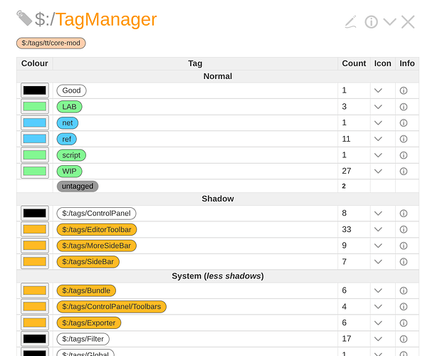This screenshot has height=356, width=430.
Task: Open the $:/tags/SideBar tag pill
Action: pos(88,262)
